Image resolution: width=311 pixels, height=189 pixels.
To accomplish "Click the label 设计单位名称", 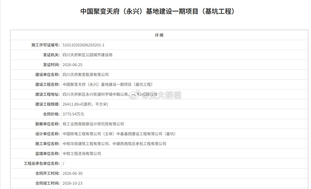I will coord(47,134).
